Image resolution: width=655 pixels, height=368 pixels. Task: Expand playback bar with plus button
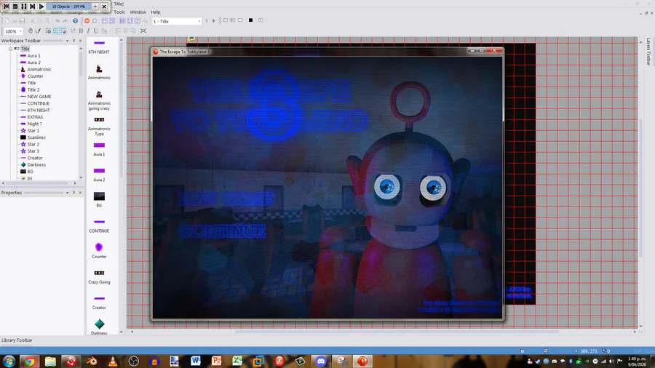tap(95, 7)
